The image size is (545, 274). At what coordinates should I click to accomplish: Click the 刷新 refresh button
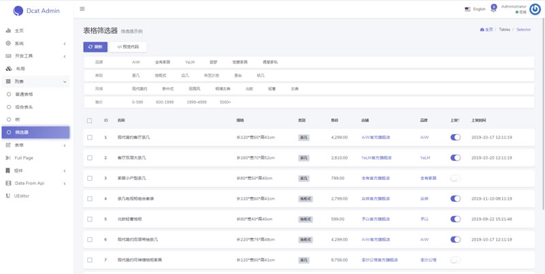pyautogui.click(x=95, y=47)
